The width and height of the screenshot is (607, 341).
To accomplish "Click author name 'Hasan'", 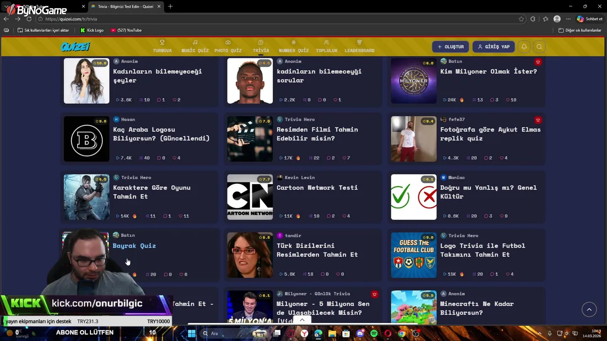I will [128, 119].
